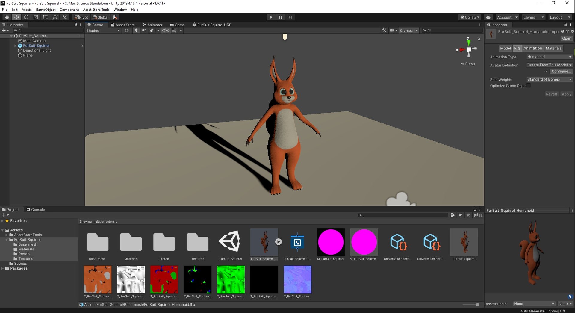Image resolution: width=575 pixels, height=313 pixels.
Task: Click Search by Type icon in Project
Action: (453, 215)
